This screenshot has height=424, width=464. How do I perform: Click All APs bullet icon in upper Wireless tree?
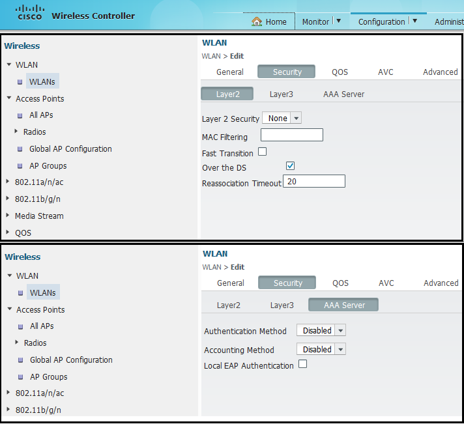coord(20,115)
